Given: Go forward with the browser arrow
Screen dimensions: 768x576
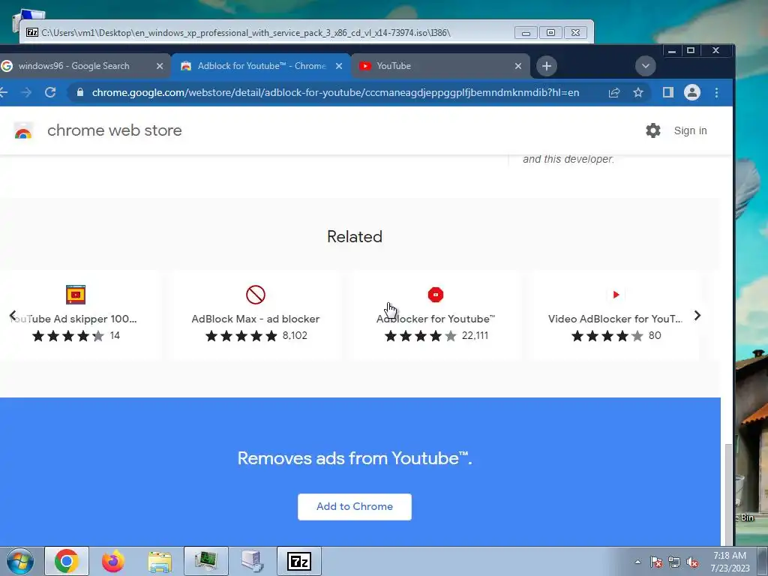Looking at the screenshot, I should 26,92.
